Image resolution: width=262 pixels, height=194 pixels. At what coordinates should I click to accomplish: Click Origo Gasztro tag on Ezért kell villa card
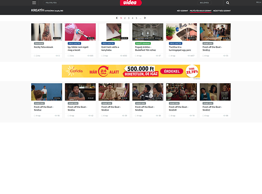(x=108, y=43)
